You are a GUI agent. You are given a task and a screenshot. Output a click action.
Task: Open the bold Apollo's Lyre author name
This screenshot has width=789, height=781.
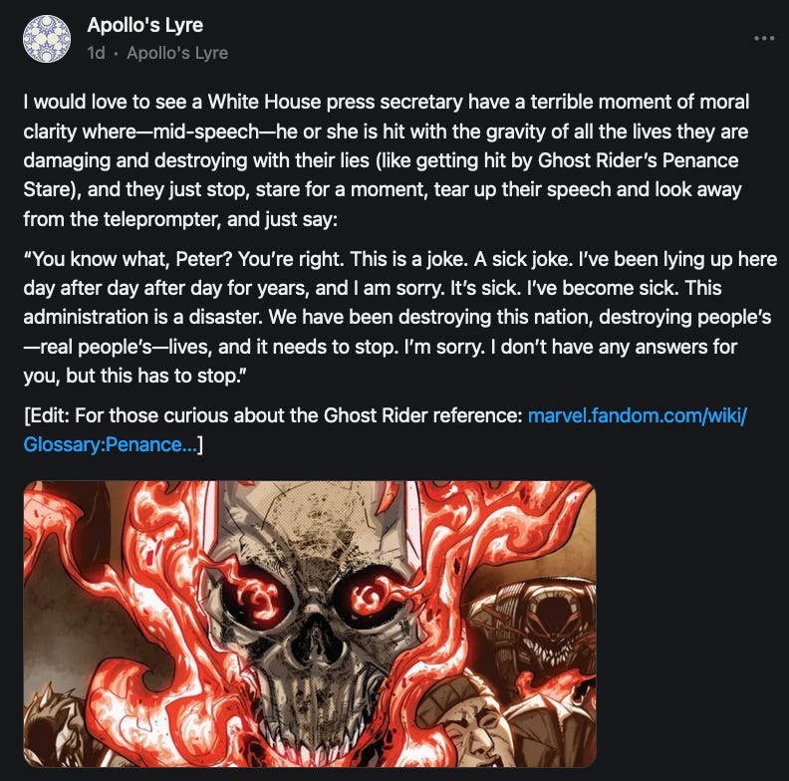[x=144, y=25]
